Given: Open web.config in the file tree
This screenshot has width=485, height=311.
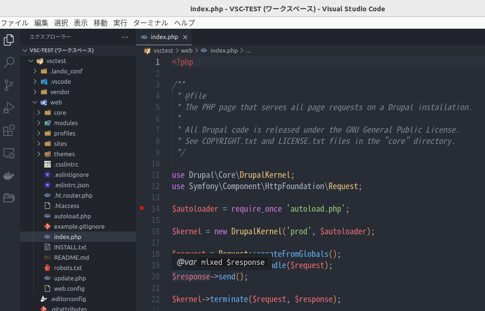Looking at the screenshot, I should (69, 289).
